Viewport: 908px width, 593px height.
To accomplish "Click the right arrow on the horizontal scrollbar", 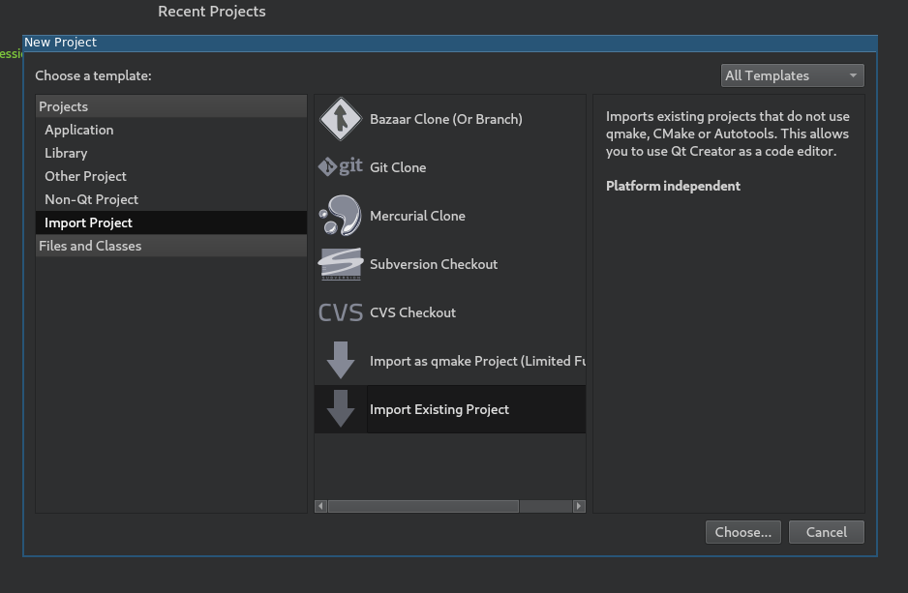I will [579, 506].
